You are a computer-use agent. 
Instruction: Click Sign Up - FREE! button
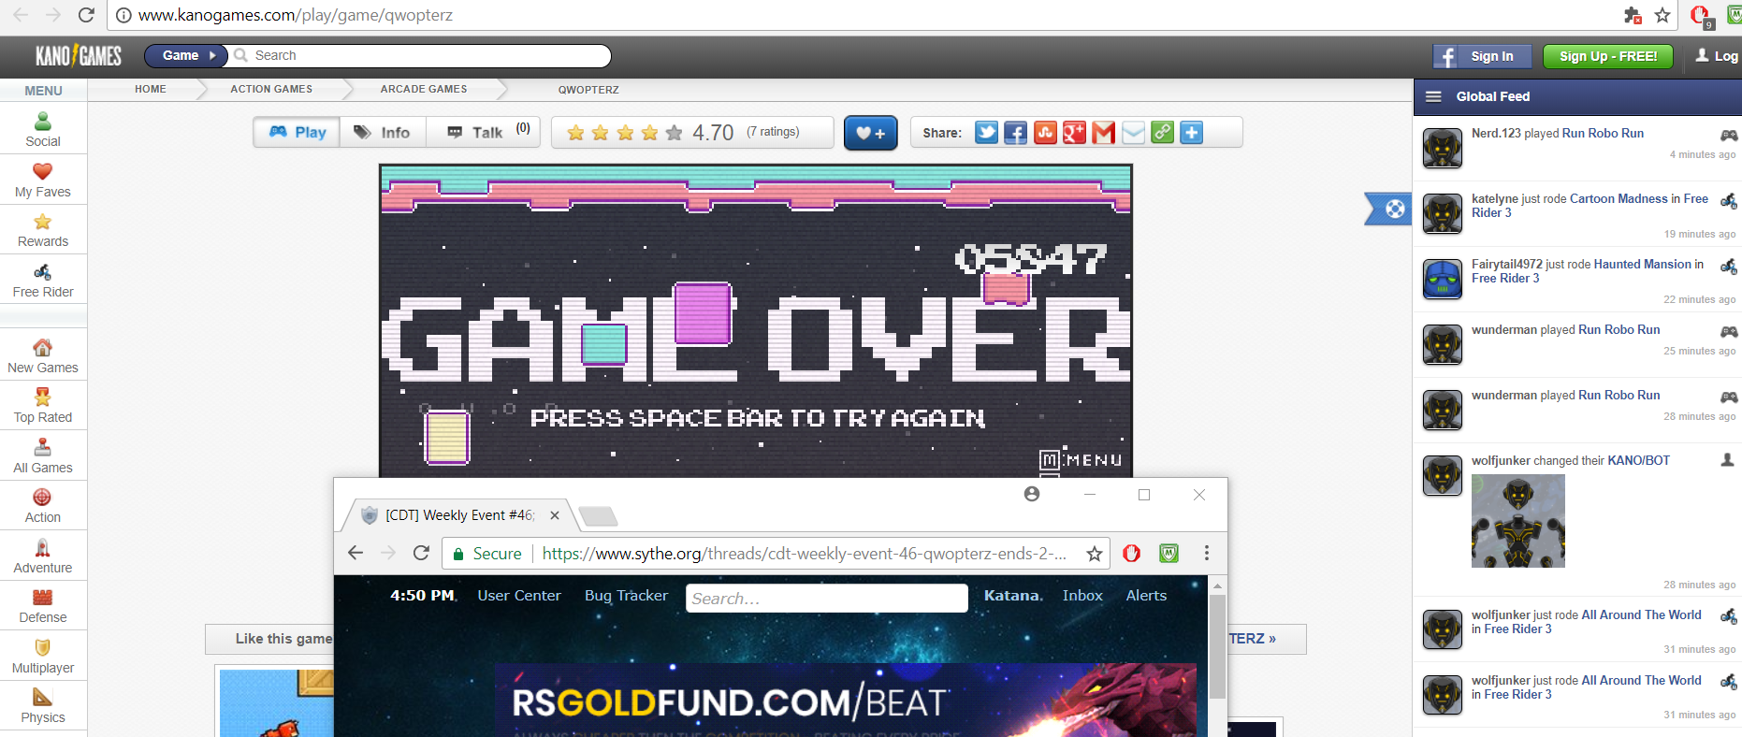pyautogui.click(x=1608, y=56)
